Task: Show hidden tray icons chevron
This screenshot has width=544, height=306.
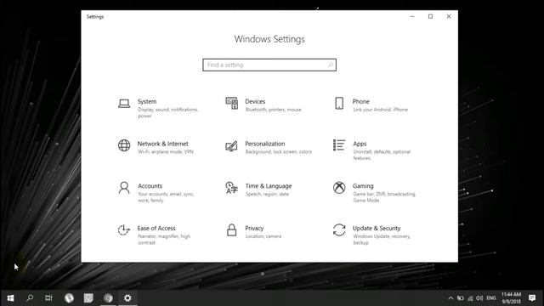Action: (450, 298)
